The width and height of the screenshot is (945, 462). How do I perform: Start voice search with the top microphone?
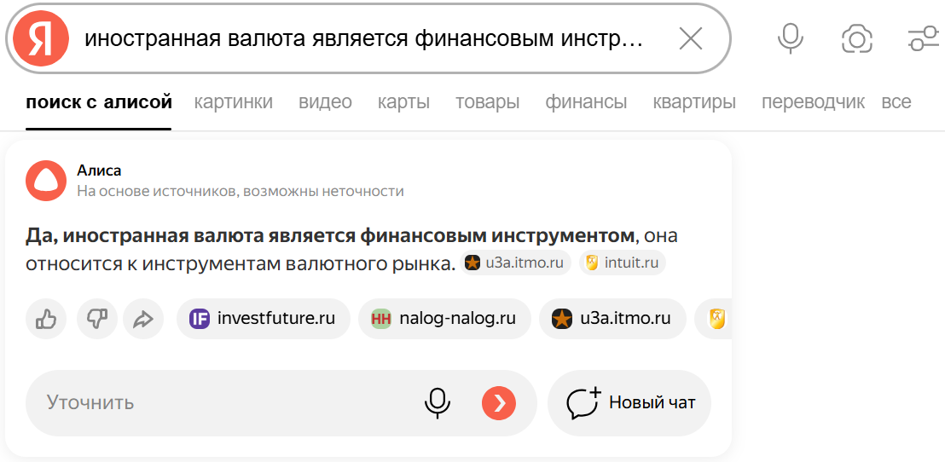click(790, 40)
